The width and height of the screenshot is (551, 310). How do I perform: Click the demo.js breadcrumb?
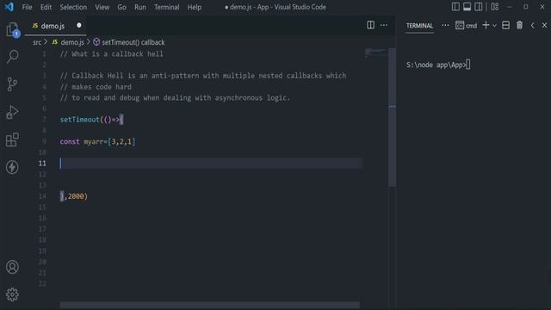click(72, 42)
